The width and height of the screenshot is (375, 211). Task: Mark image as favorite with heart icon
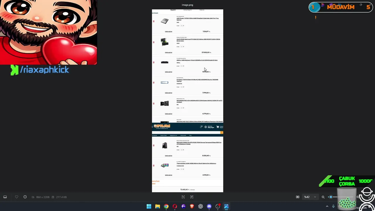click(x=16, y=197)
